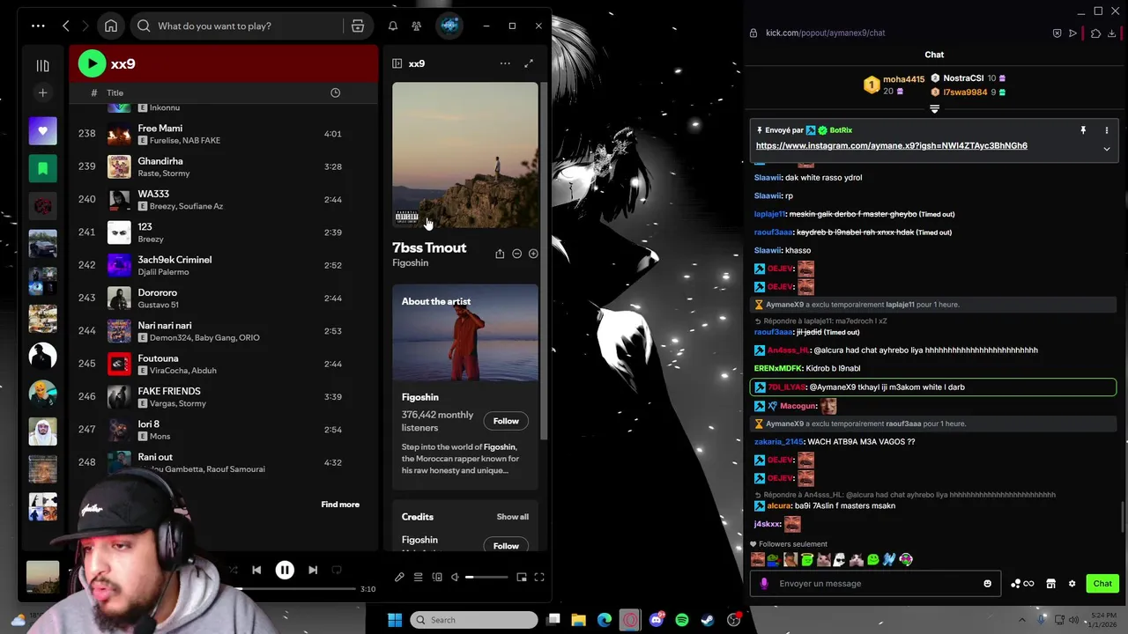Play the xx9 playlist with green button
The height and width of the screenshot is (634, 1128).
coord(92,63)
